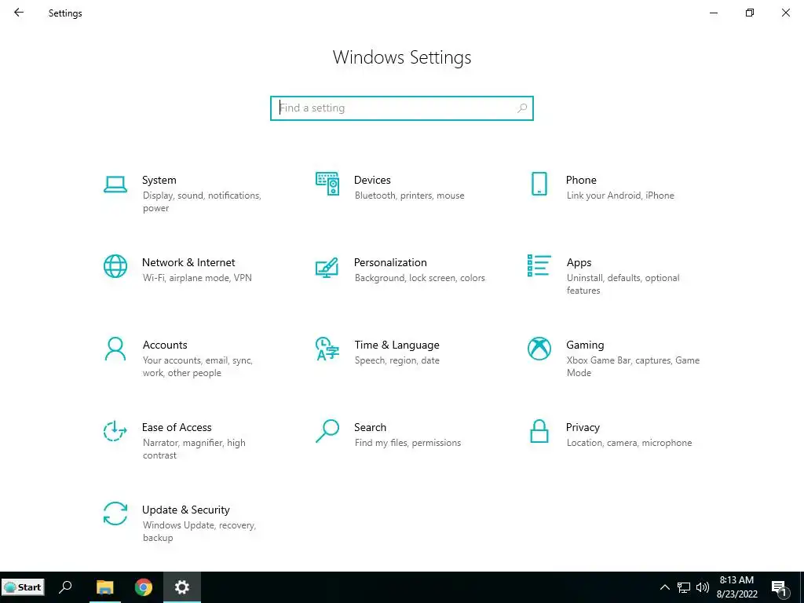Open Apps settings title
Viewport: 804px width, 603px height.
click(x=579, y=262)
